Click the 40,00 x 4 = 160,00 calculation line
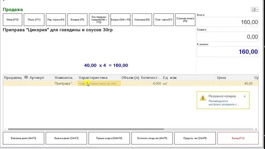Screen dimensions: 265x149 106,65
